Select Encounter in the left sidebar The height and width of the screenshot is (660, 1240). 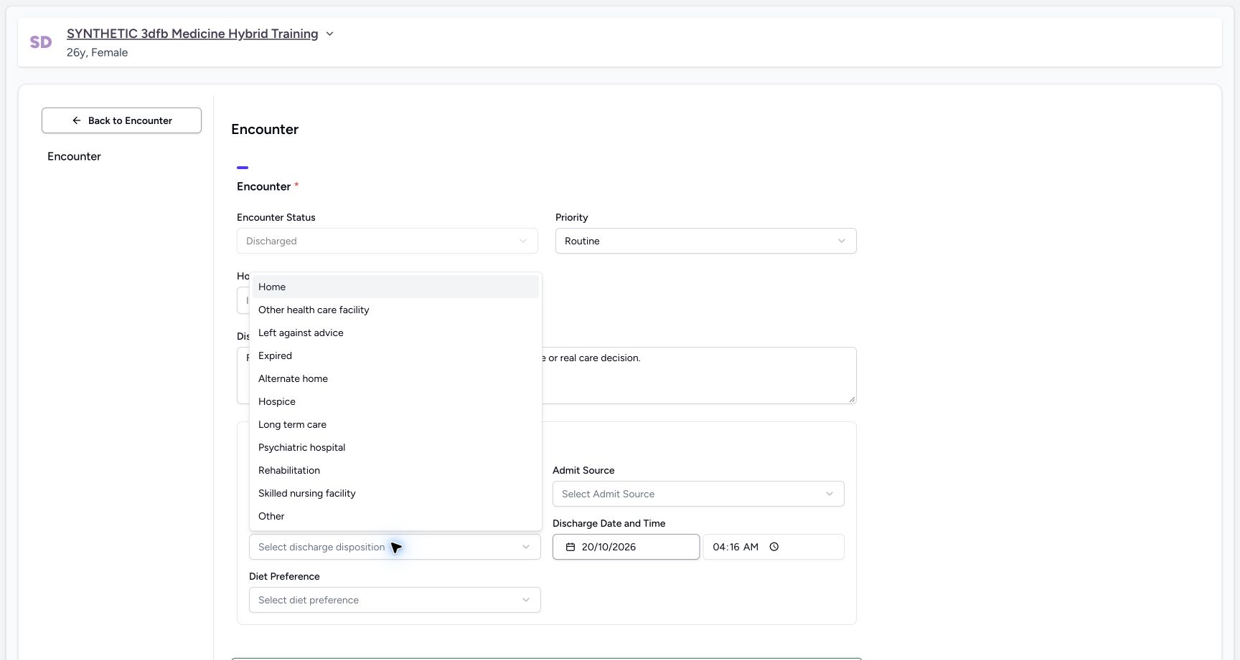[x=74, y=156]
